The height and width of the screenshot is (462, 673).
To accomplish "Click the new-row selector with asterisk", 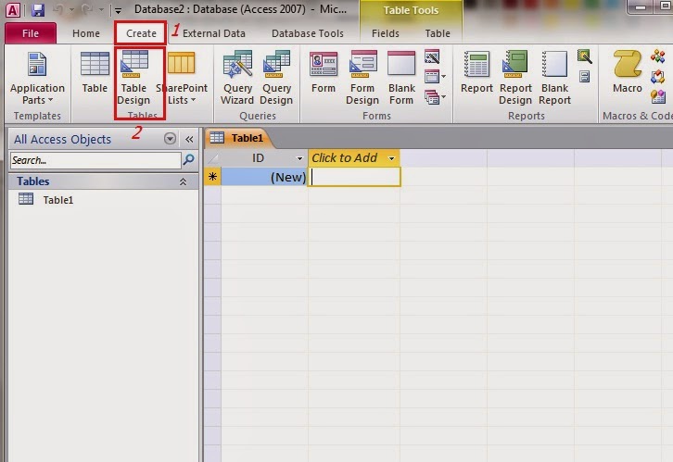I will point(212,177).
